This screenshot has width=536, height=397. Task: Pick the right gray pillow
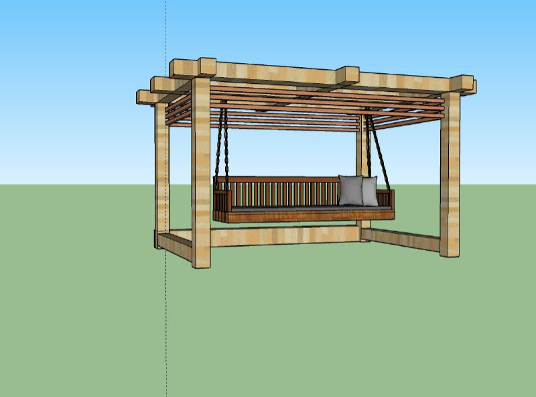click(370, 190)
